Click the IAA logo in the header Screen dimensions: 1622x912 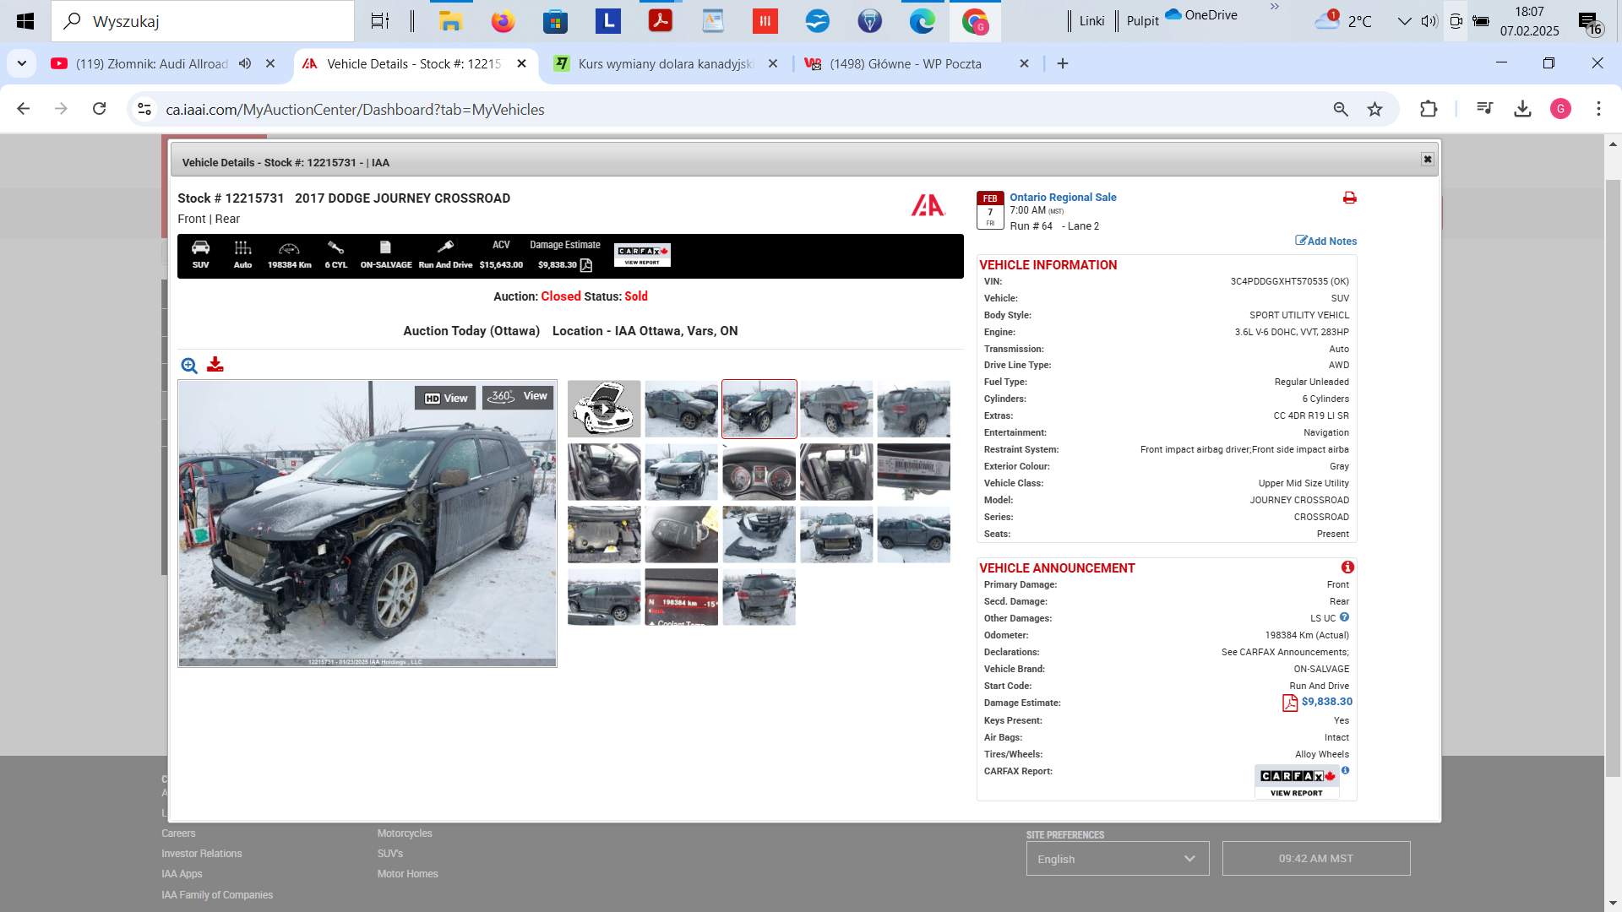[928, 205]
